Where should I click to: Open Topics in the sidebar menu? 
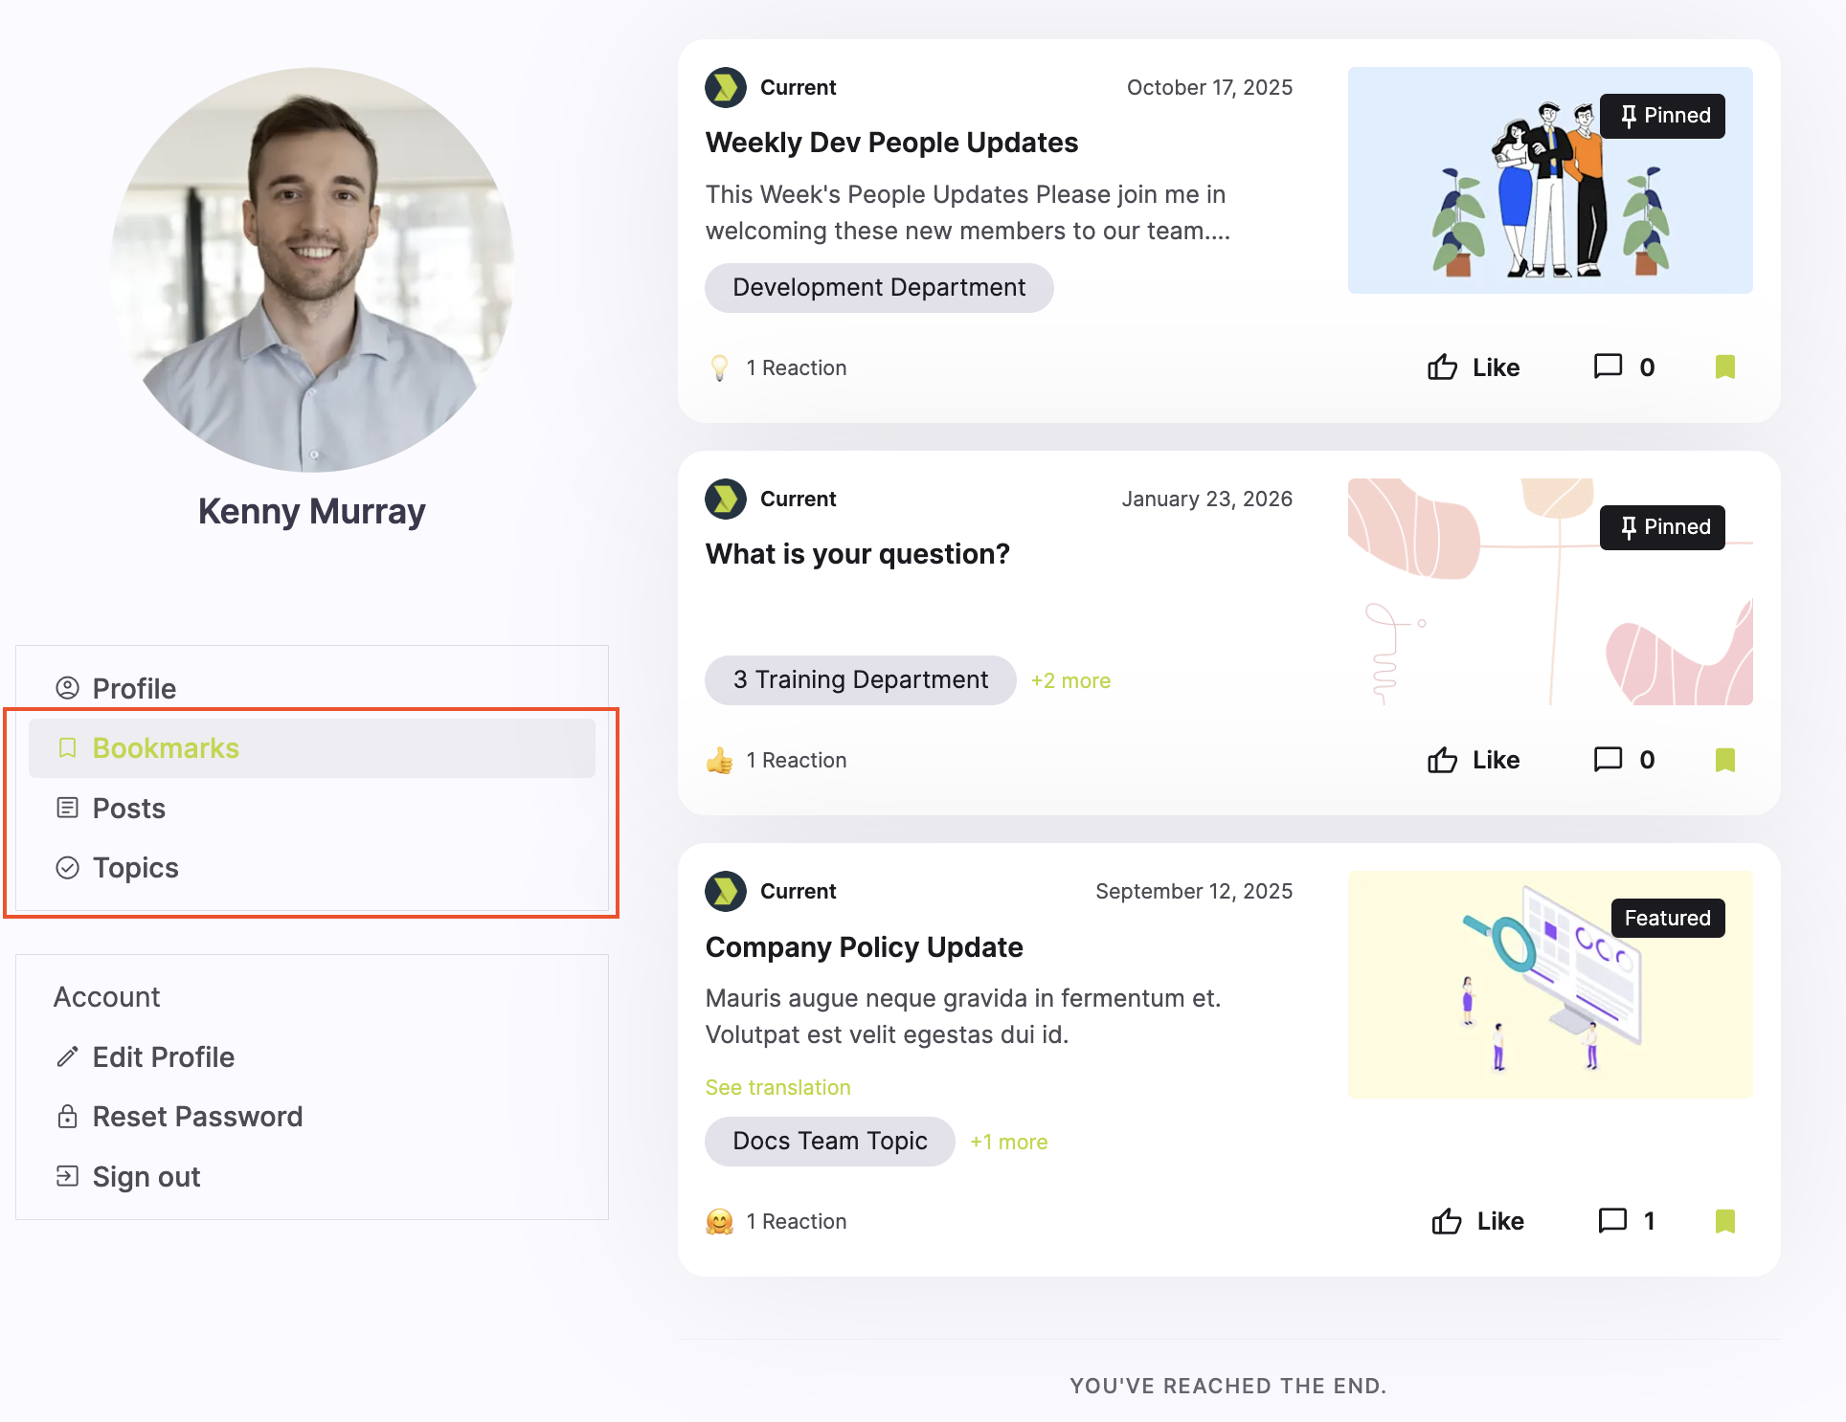click(311, 868)
